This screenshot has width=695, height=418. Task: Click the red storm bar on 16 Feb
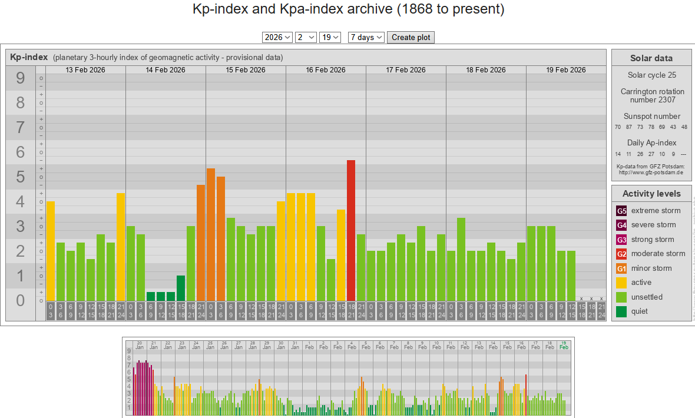[x=351, y=231]
